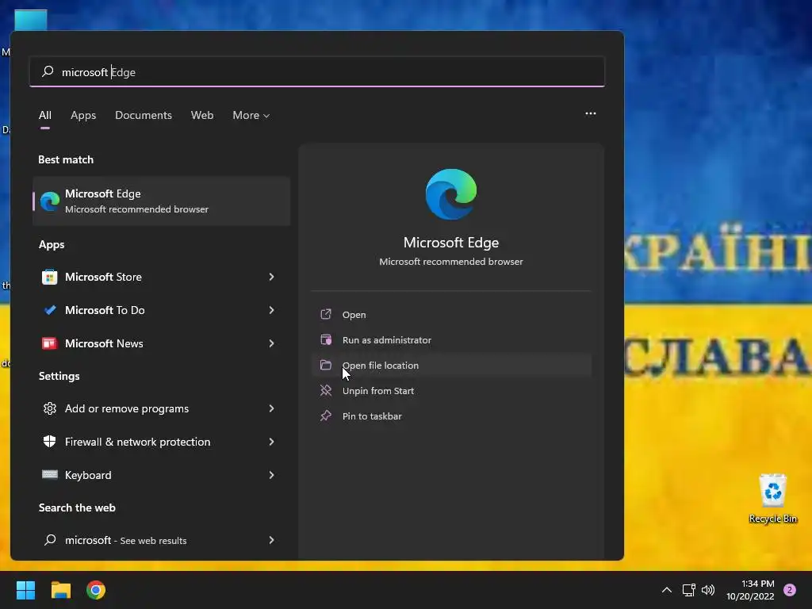Image resolution: width=812 pixels, height=609 pixels.
Task: Choose Pin to taskbar option
Action: tap(451, 416)
